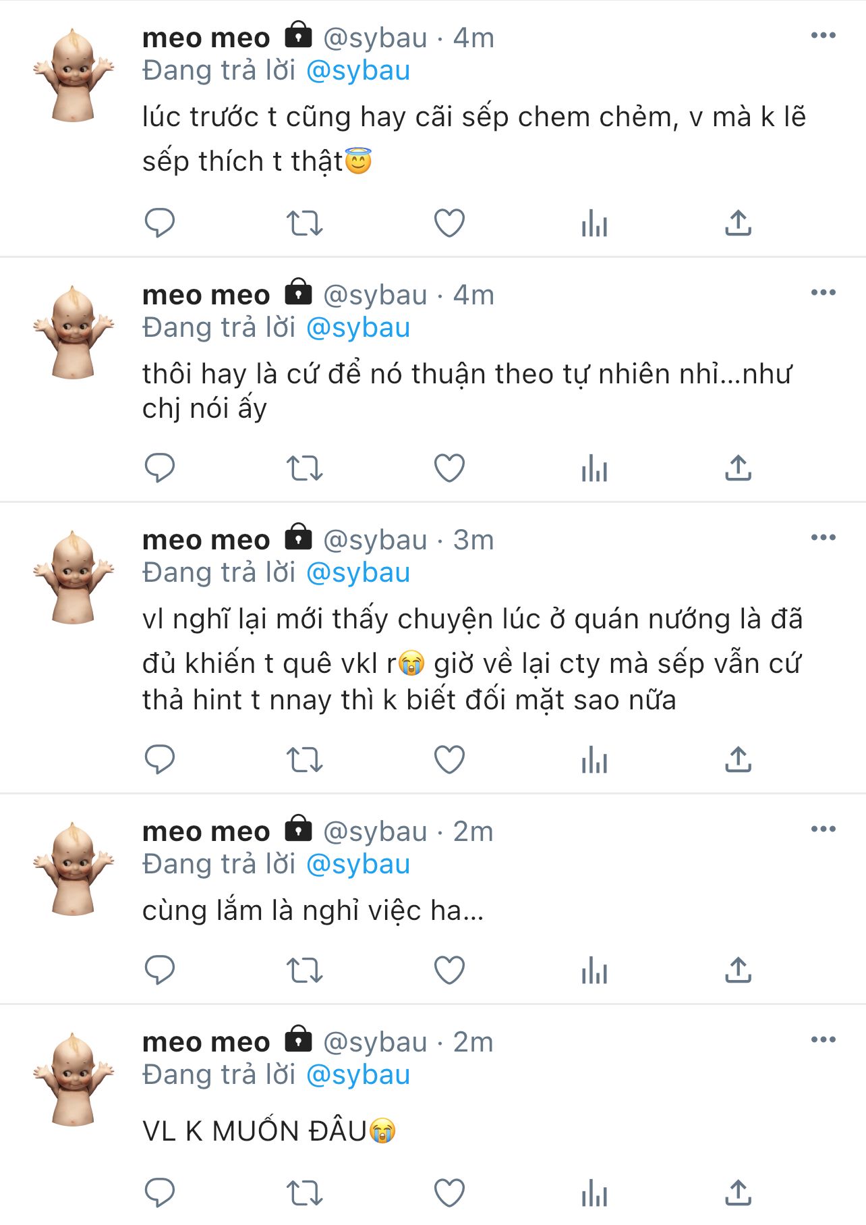Open more options on the first tweet
This screenshot has width=866, height=1225.
[x=823, y=36]
